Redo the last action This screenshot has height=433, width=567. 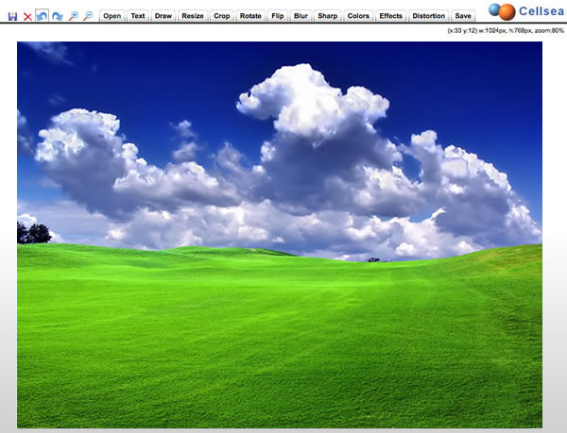(57, 16)
